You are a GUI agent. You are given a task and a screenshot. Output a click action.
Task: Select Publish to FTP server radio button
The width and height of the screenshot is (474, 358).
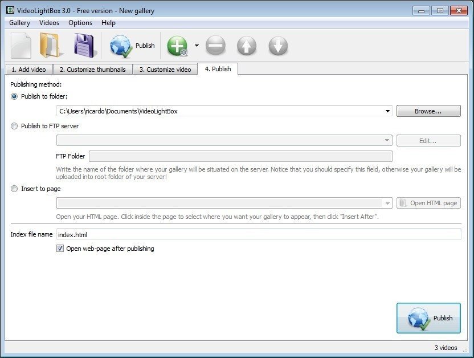tap(14, 126)
